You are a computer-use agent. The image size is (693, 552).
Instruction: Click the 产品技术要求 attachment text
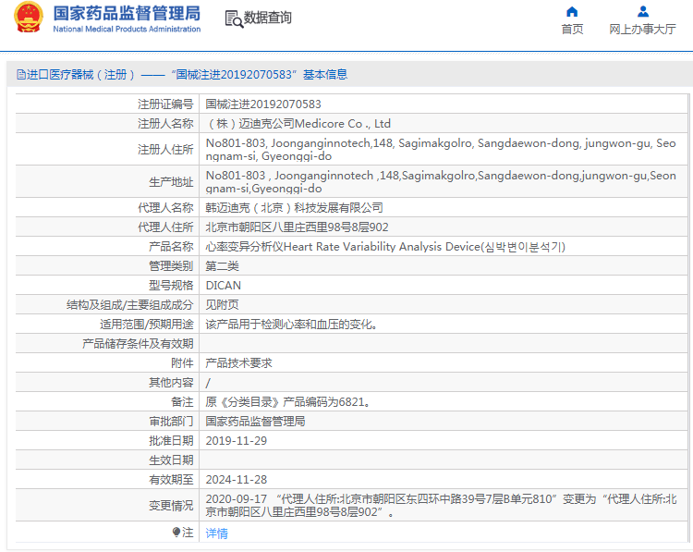(x=238, y=363)
